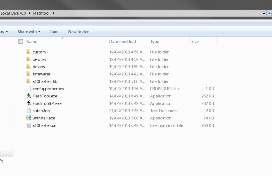Click the 252 KB size cell
Image resolution: width=272 pixels, height=176 pixels.
208,96
